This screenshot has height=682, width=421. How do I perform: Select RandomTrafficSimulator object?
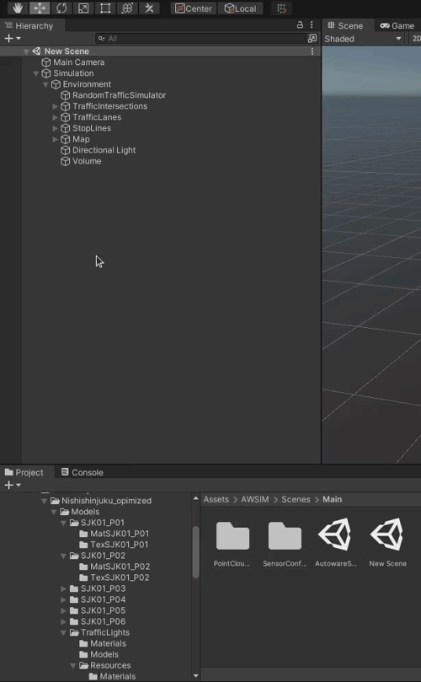(x=119, y=95)
